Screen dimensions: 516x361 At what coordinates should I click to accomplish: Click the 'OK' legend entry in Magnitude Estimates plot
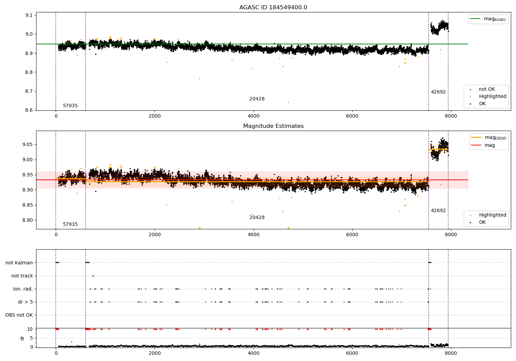482,222
